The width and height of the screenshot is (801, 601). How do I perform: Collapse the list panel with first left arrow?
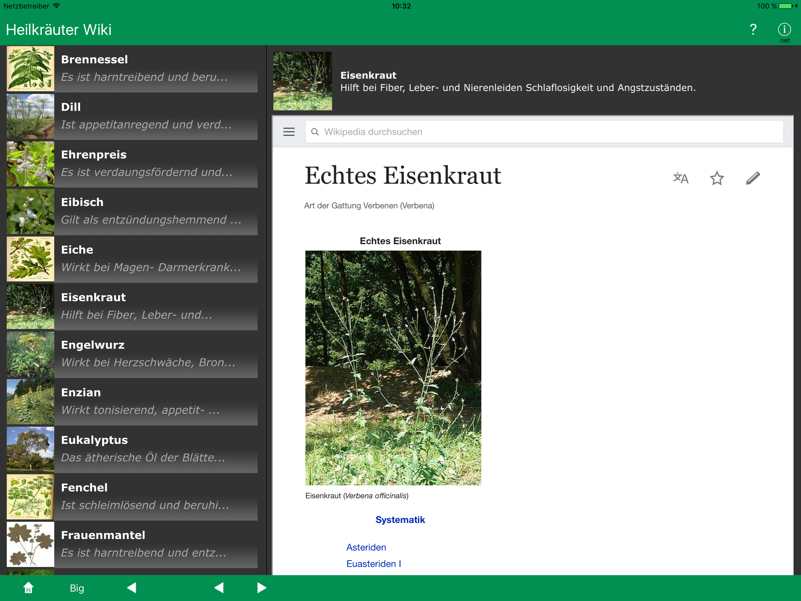(132, 588)
